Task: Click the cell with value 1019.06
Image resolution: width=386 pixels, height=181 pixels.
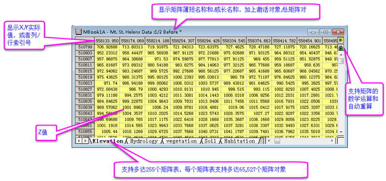Action: 234,107
